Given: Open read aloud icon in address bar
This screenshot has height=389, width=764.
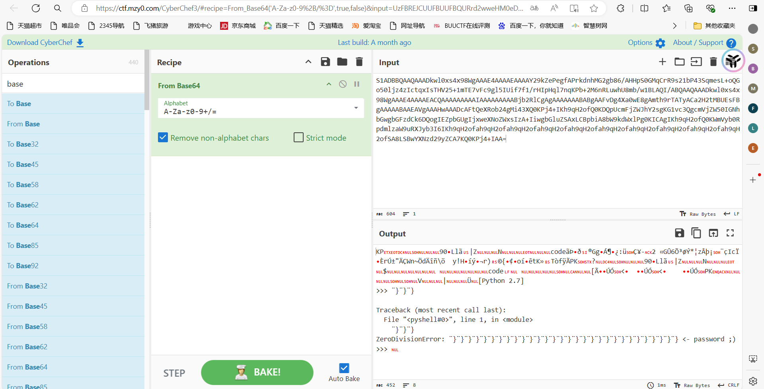Looking at the screenshot, I should 554,8.
